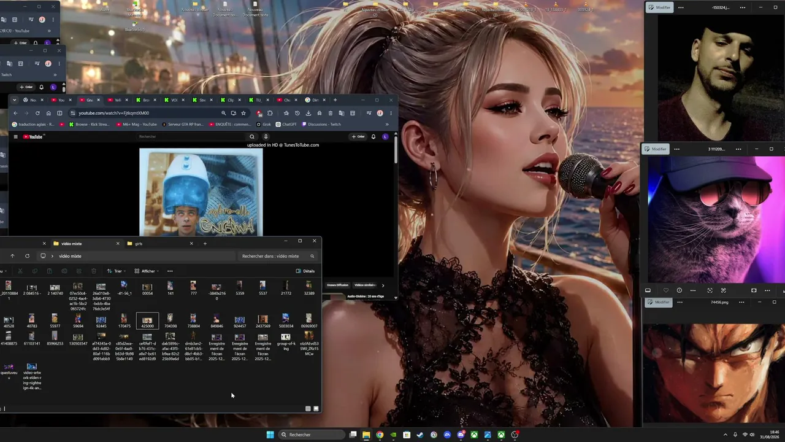
Task: Switch Explorer to large thumbnails view
Action: pyautogui.click(x=316, y=408)
